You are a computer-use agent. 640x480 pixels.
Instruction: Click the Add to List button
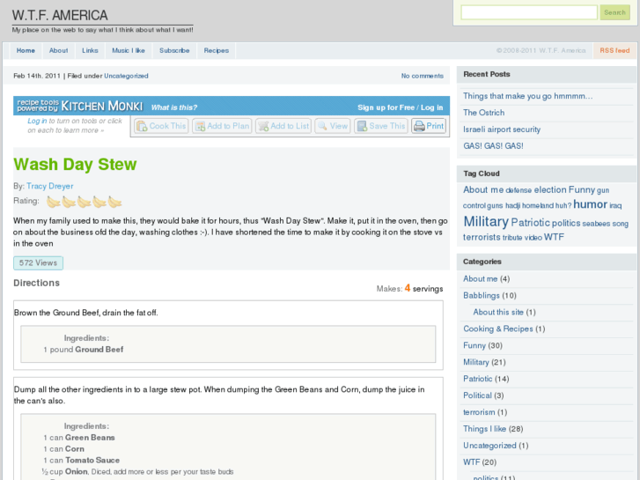click(283, 126)
